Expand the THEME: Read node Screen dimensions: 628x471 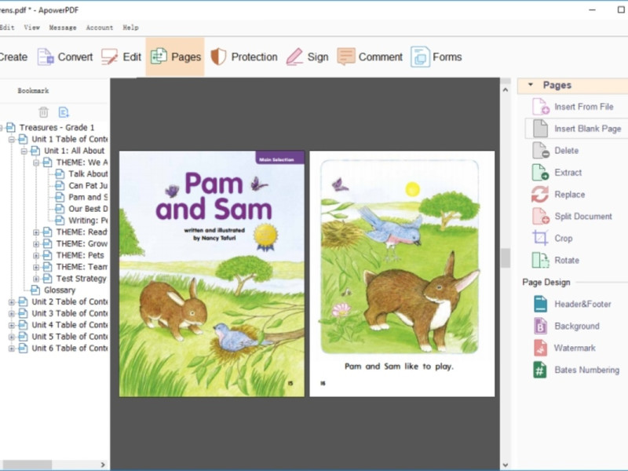tap(36, 232)
